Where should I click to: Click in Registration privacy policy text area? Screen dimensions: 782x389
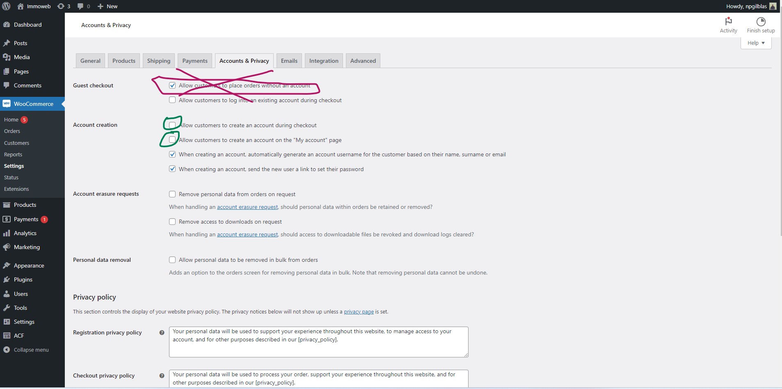click(x=318, y=342)
